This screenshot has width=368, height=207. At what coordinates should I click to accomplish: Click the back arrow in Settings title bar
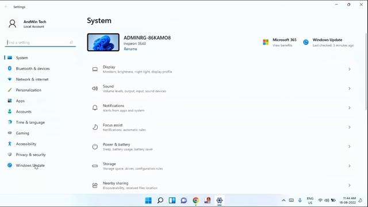[x=6, y=7]
